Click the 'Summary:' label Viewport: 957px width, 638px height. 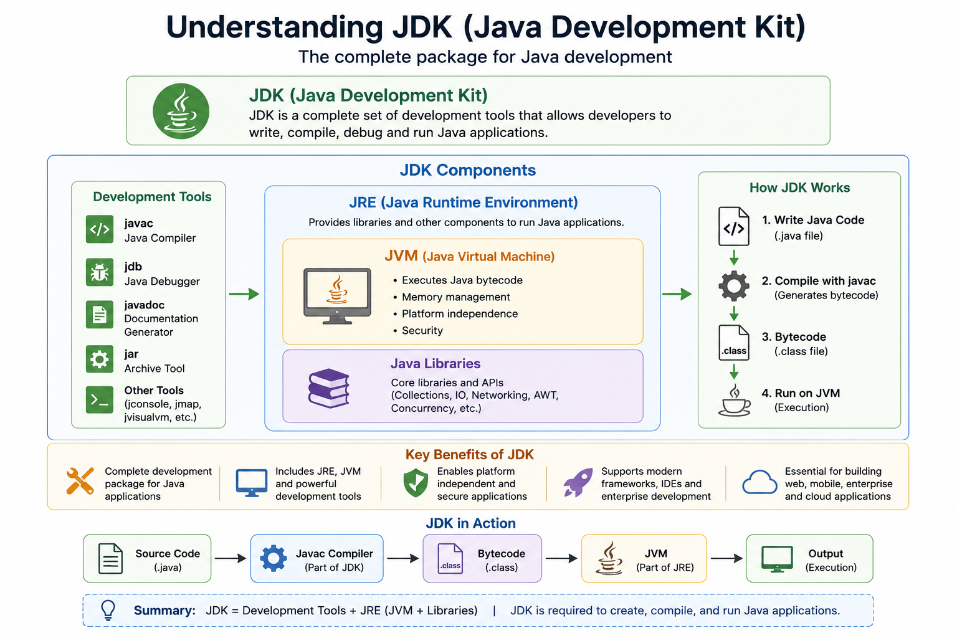click(164, 611)
